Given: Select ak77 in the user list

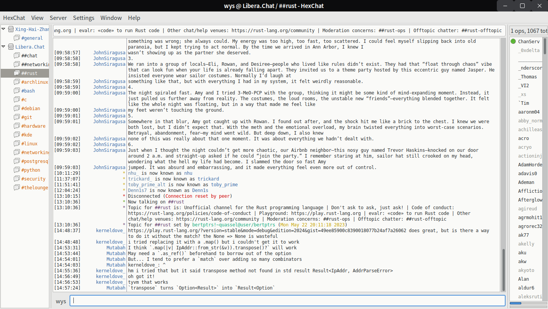Looking at the screenshot, I should click(524, 235).
